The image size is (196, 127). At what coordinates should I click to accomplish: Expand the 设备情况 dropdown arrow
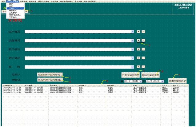tap(133, 40)
